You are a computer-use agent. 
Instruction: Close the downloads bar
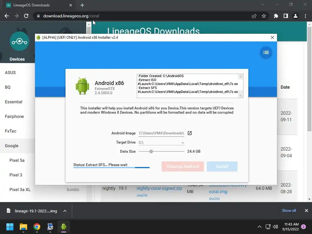click(307, 211)
